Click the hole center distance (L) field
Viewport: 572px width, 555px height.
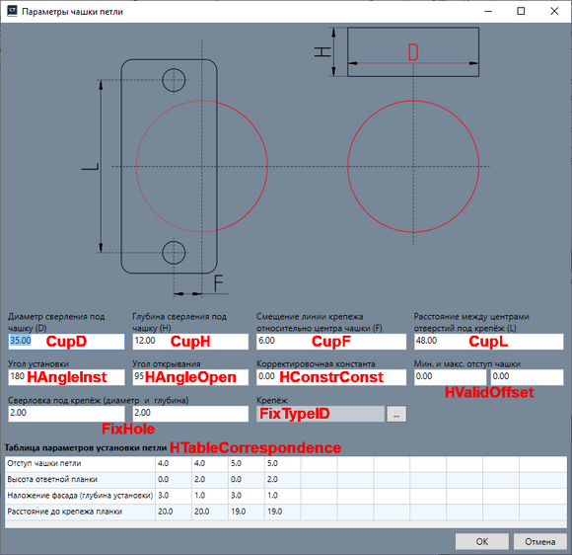click(x=489, y=342)
